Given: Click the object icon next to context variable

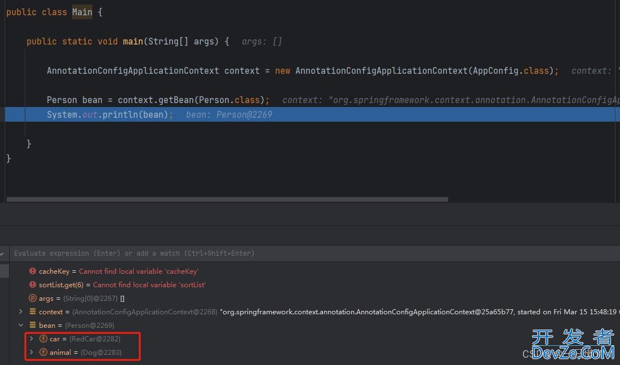Looking at the screenshot, I should pos(33,312).
